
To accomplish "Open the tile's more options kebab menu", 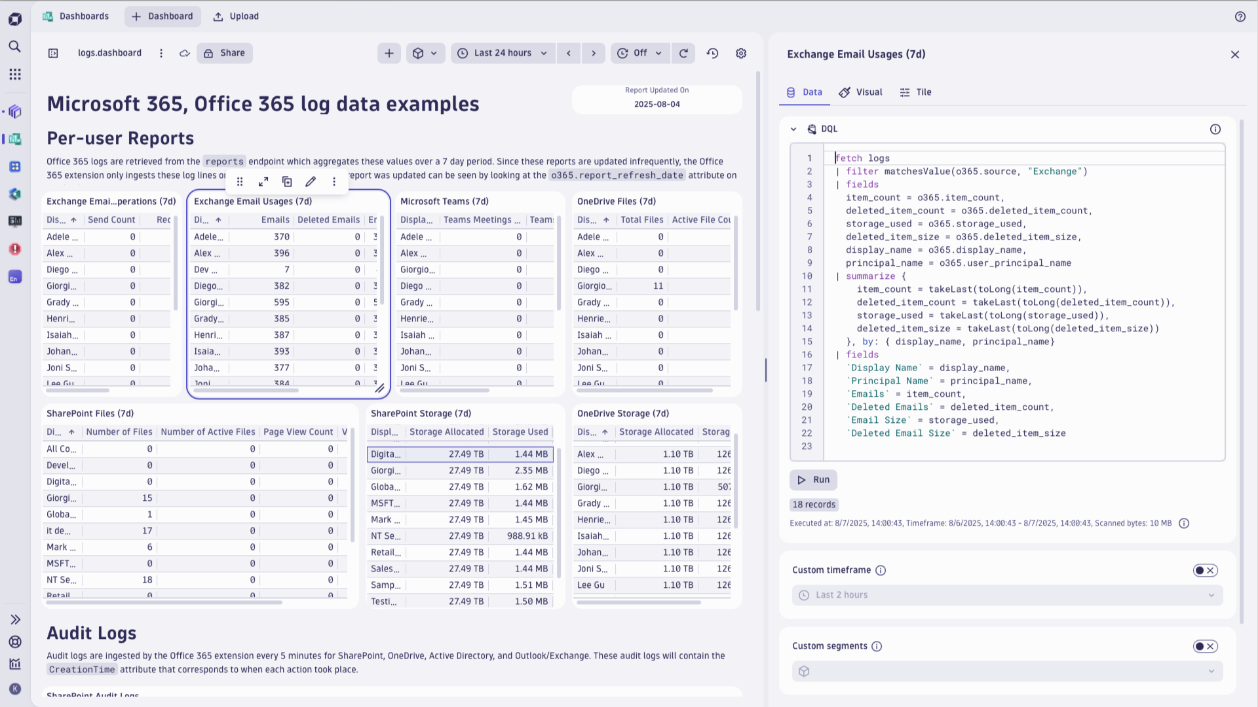I will (334, 181).
